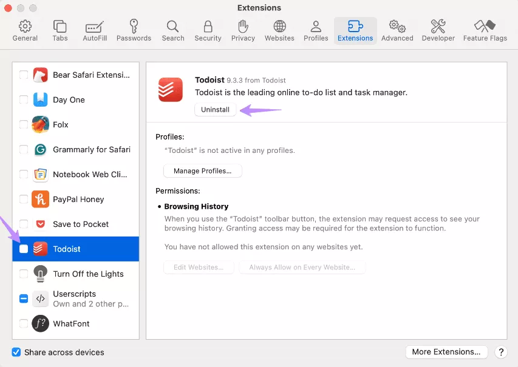Open the AutoFill preferences pane
This screenshot has height=367, width=518.
tap(95, 31)
